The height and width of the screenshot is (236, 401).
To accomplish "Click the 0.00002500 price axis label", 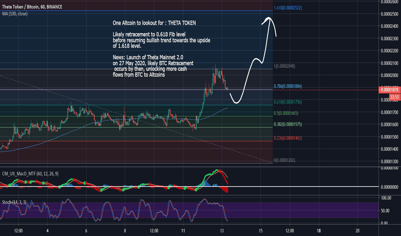I will click(389, 14).
